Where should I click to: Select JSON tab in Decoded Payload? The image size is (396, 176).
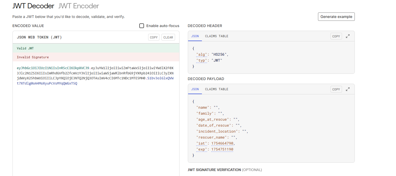tap(195, 89)
